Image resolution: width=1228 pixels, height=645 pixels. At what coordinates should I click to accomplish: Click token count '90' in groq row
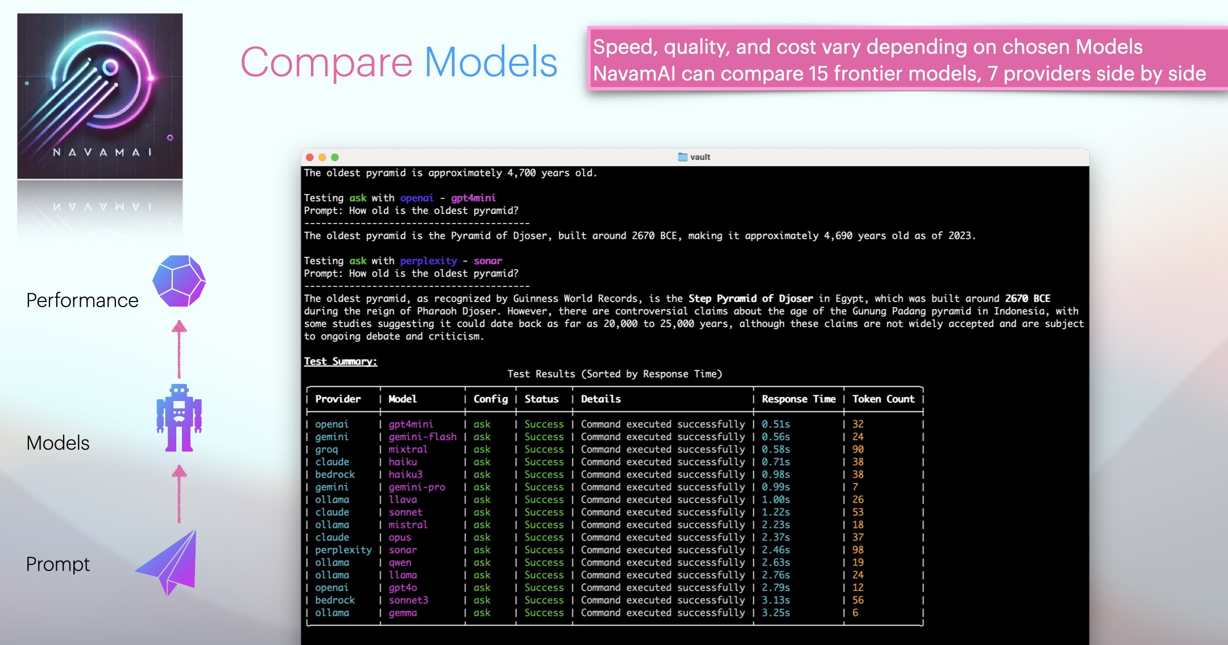(x=858, y=449)
